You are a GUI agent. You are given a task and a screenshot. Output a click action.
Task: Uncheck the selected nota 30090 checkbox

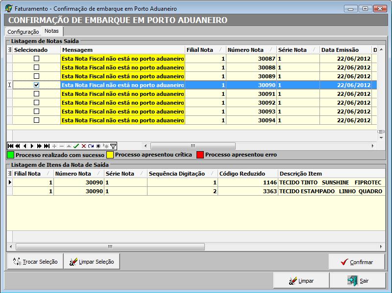pos(36,85)
